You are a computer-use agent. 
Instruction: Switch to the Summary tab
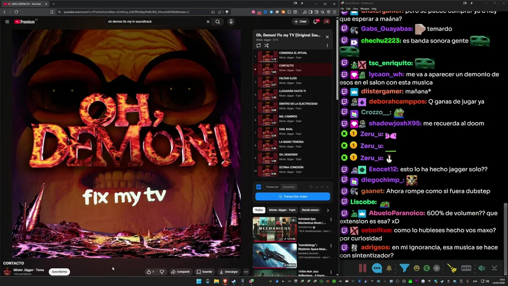tap(289, 187)
